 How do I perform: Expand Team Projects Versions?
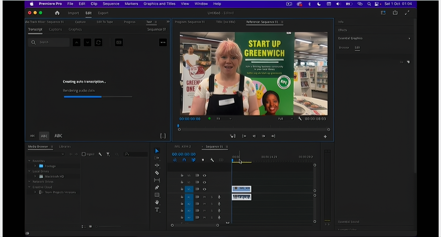point(35,192)
